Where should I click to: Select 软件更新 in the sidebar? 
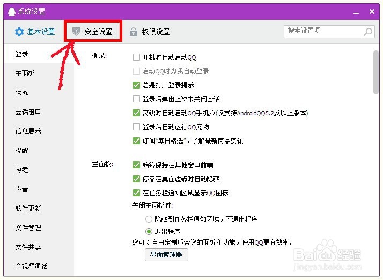[x=39, y=209]
